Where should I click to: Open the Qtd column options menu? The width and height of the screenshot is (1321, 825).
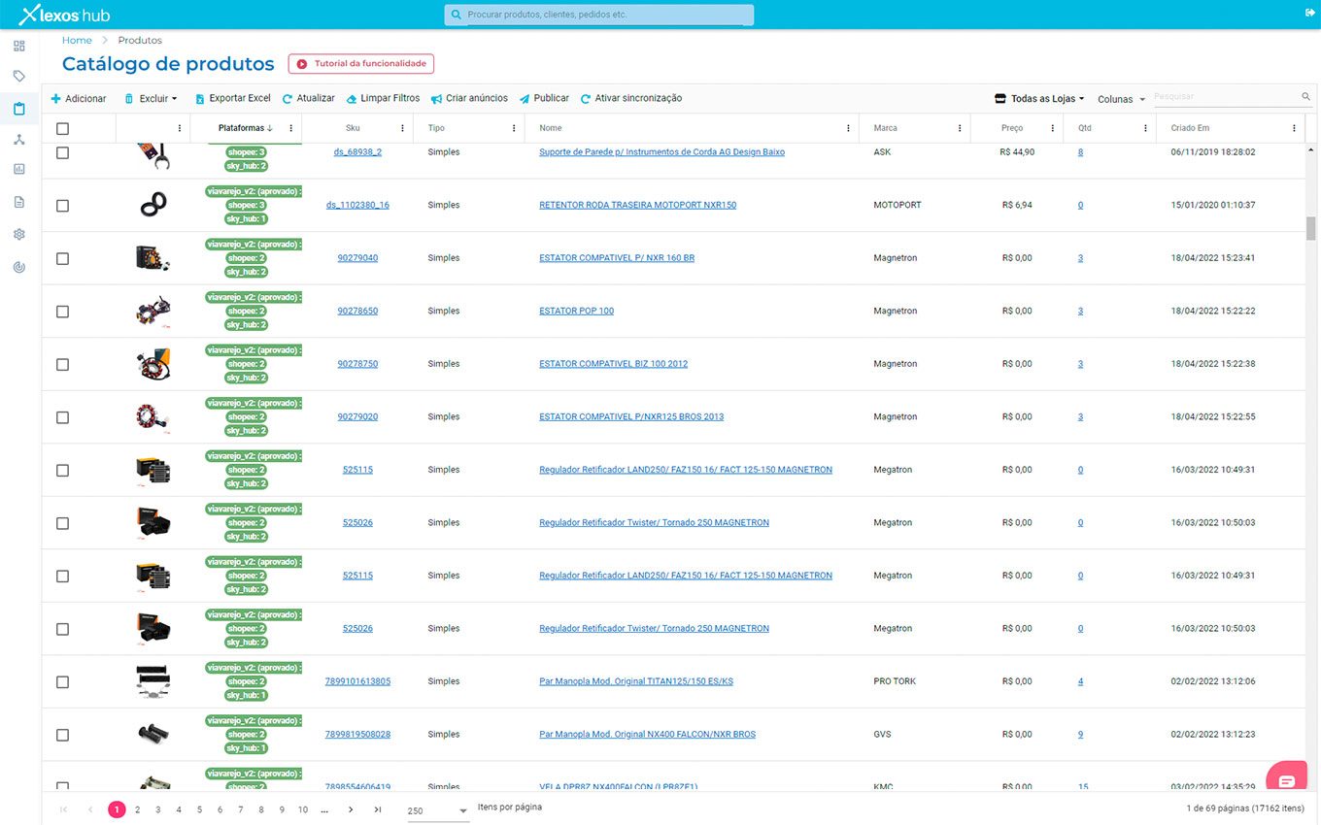[1144, 128]
